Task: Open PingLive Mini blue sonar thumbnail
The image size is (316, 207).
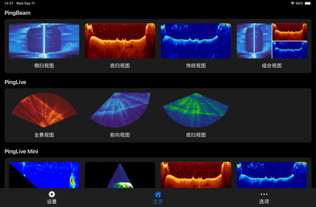Action: click(272, 175)
